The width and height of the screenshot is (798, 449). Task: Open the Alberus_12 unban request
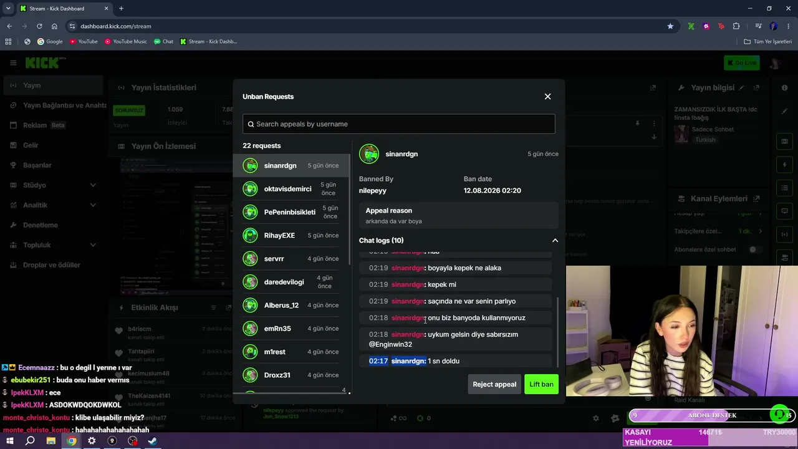[292, 305]
